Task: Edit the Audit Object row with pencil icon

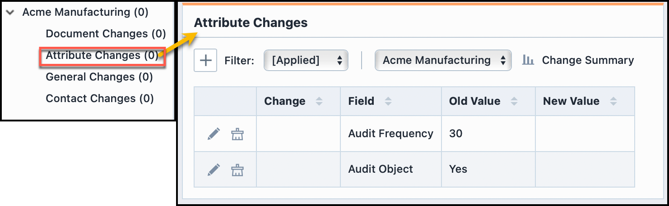Action: (x=214, y=169)
